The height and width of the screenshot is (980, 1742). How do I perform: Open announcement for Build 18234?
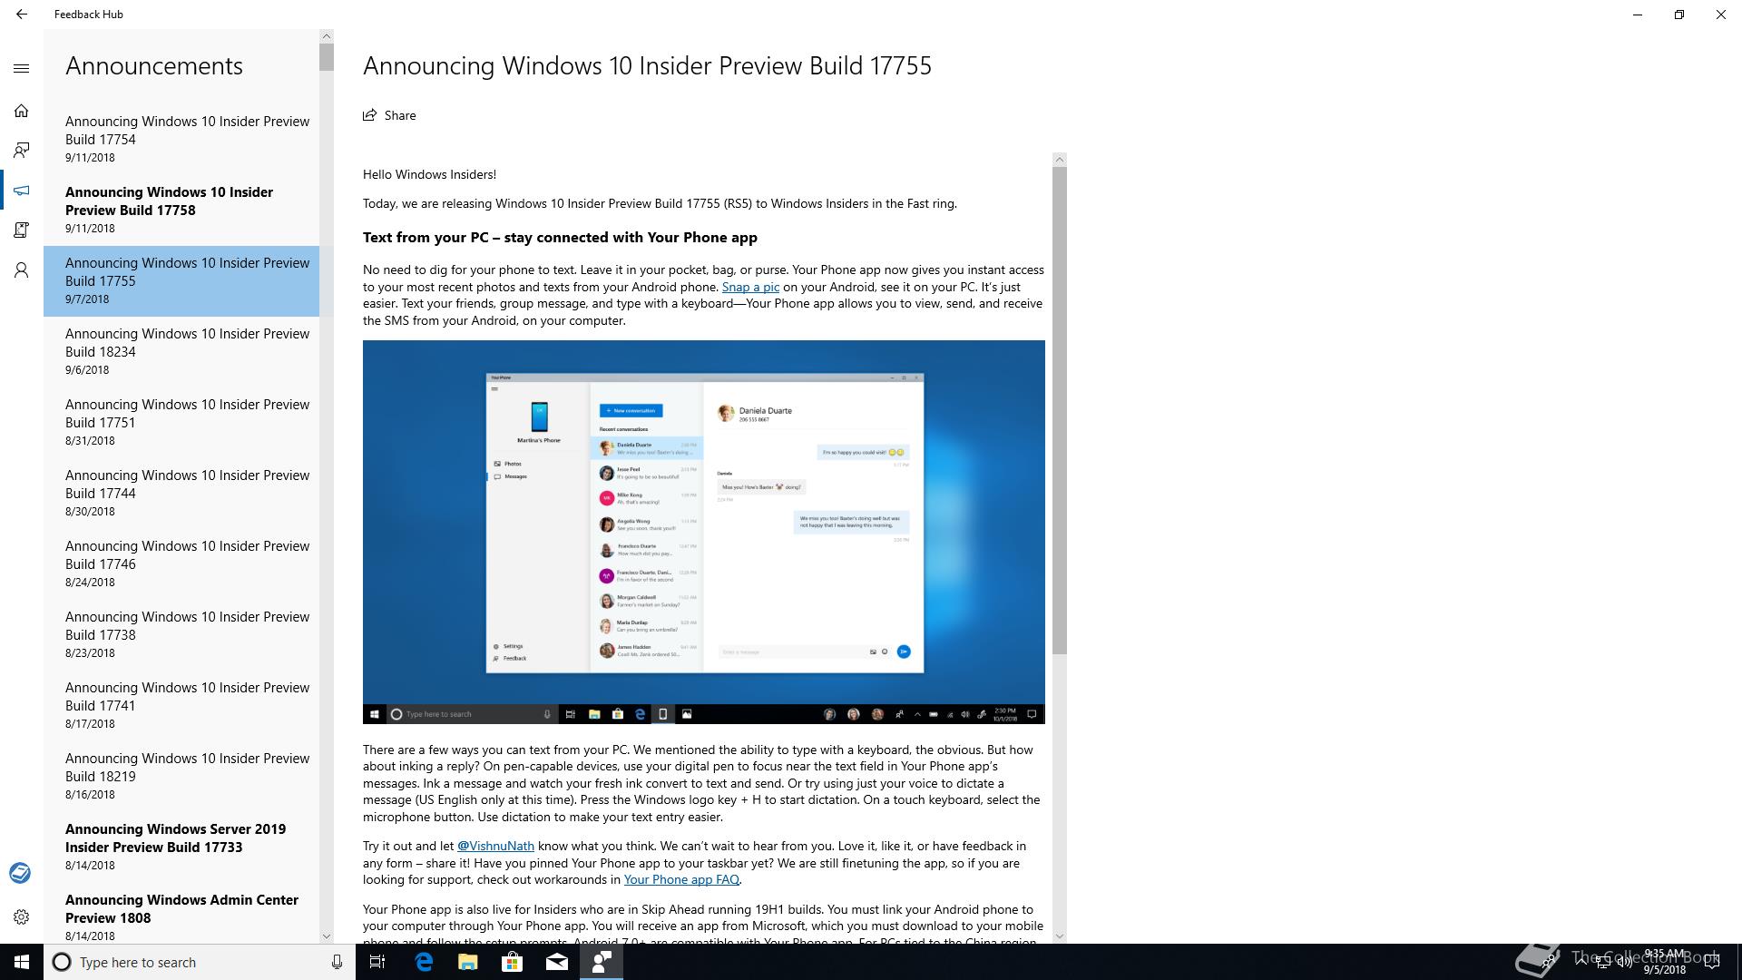(181, 351)
